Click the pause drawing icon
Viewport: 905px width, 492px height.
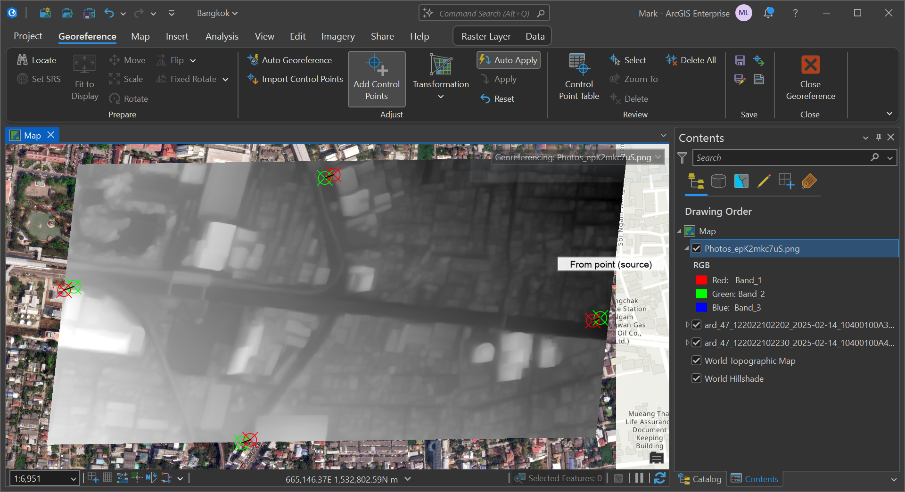639,478
